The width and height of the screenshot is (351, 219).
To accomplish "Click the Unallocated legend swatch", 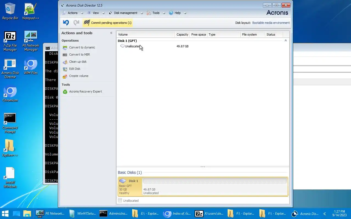I will coord(120,201).
